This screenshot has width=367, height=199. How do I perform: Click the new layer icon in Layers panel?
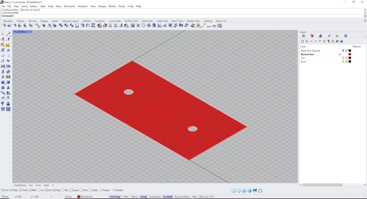(303, 41)
